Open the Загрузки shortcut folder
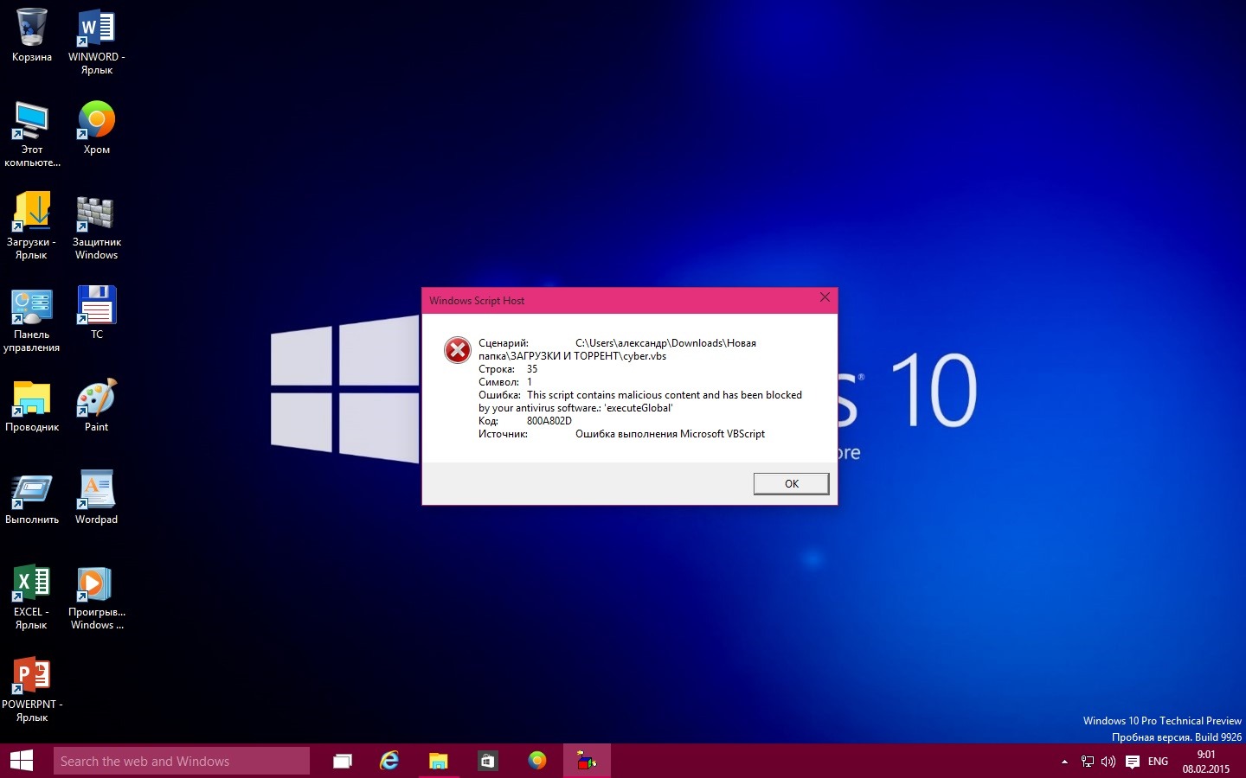This screenshot has height=778, width=1246. pos(32,213)
